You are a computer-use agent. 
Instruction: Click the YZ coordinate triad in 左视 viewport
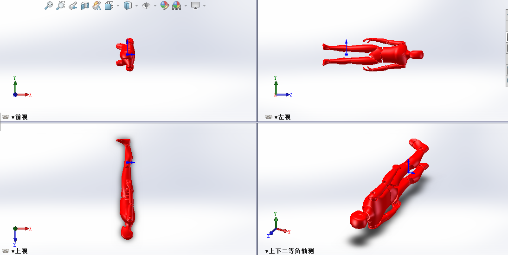283,87
